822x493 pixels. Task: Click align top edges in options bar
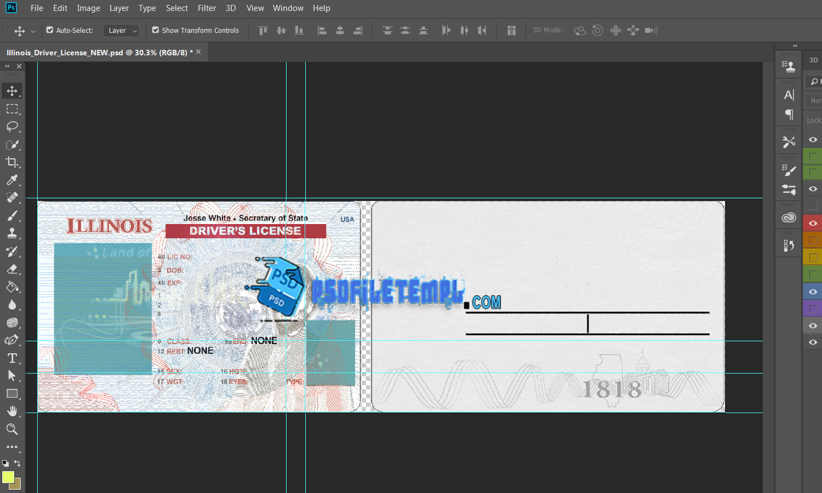263,30
